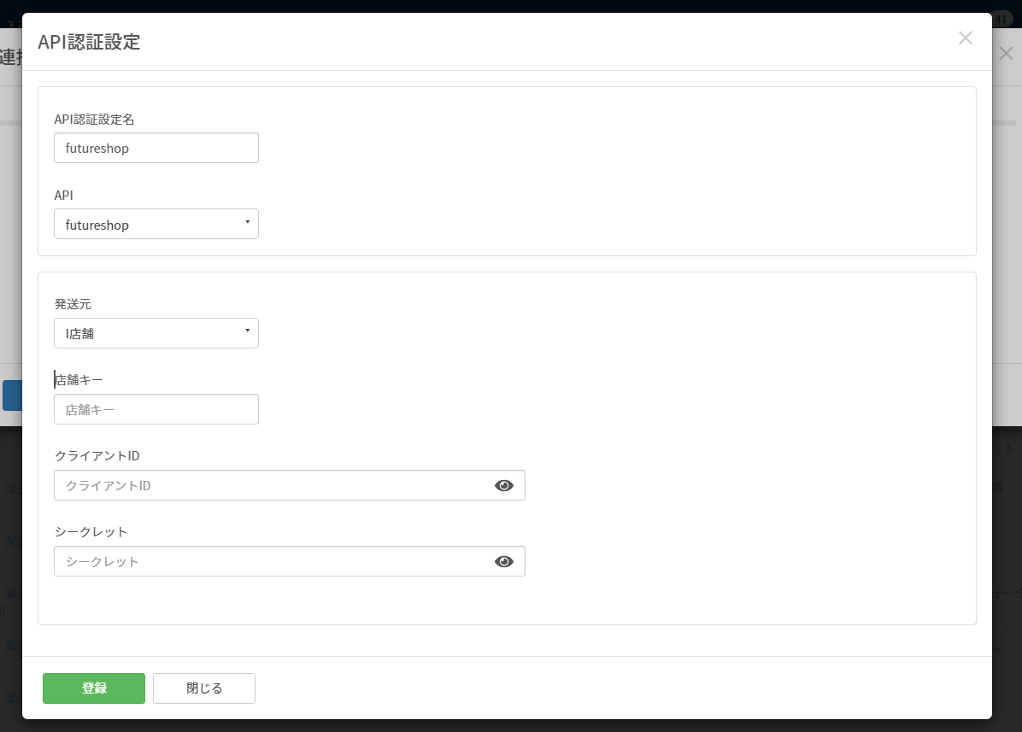
Task: Click into the 店舗キー input box
Action: [x=156, y=410]
